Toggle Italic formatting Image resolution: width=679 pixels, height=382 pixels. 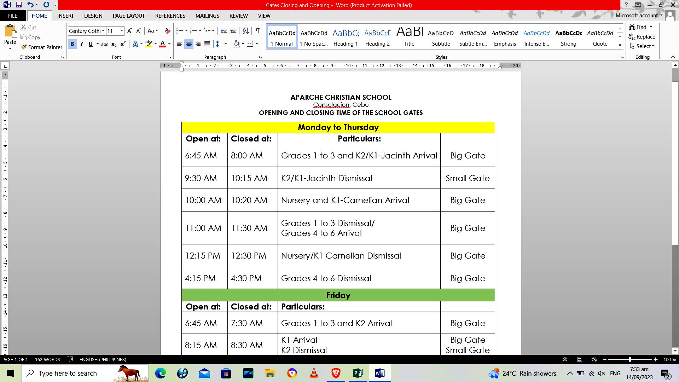[x=82, y=44]
